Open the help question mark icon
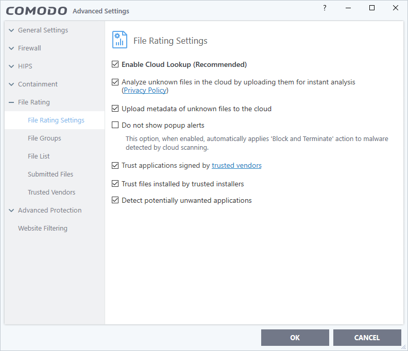This screenshot has height=351, width=408. click(325, 8)
